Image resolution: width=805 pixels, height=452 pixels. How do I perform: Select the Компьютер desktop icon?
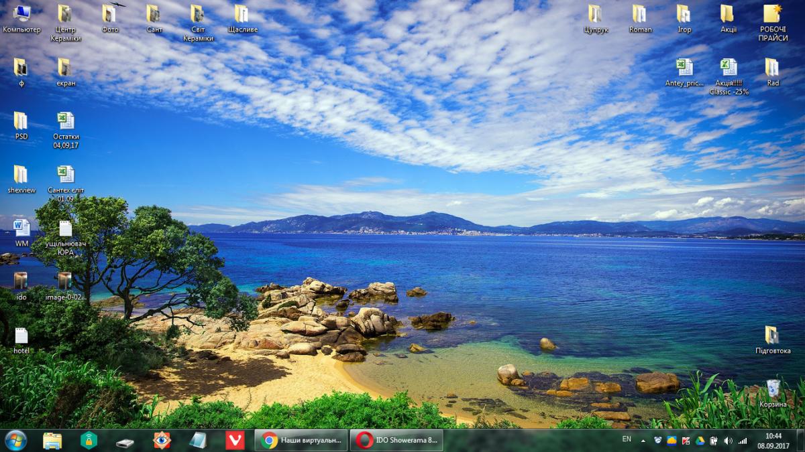(x=21, y=19)
